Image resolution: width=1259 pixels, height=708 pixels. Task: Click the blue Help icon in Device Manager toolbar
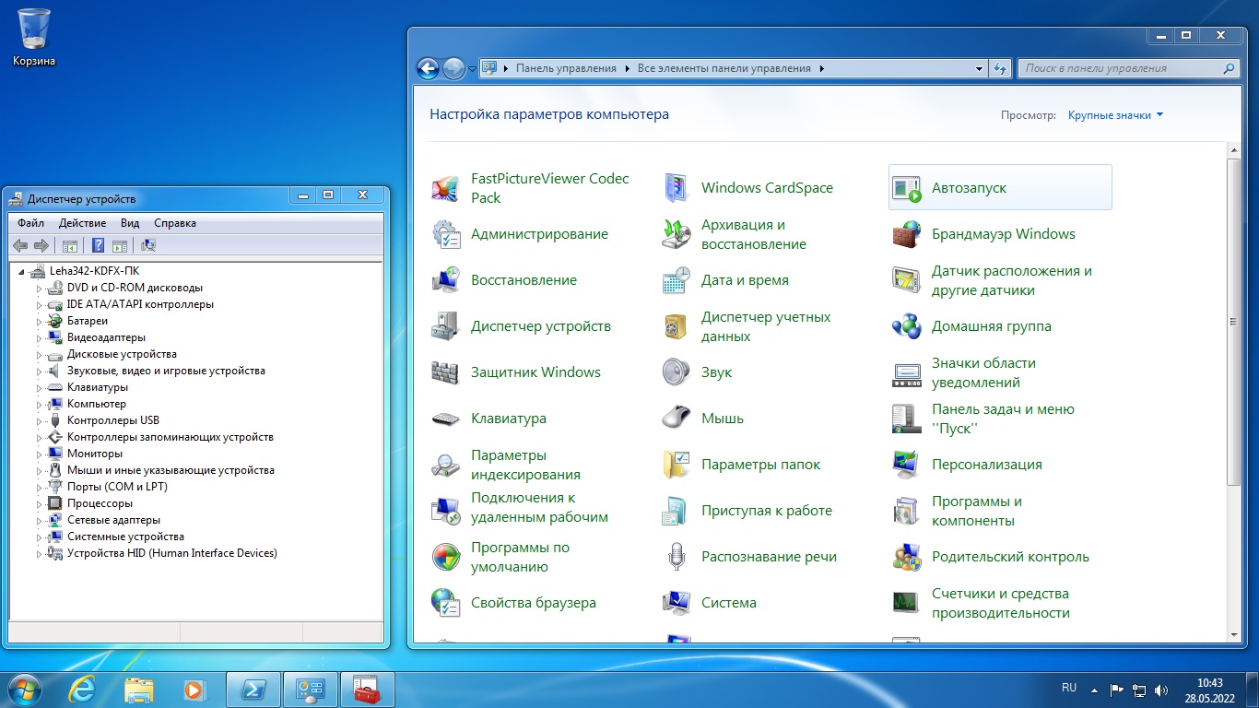pos(99,245)
